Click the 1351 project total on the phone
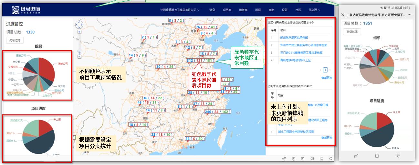Screen dimensions: 419x165 point(368,23)
